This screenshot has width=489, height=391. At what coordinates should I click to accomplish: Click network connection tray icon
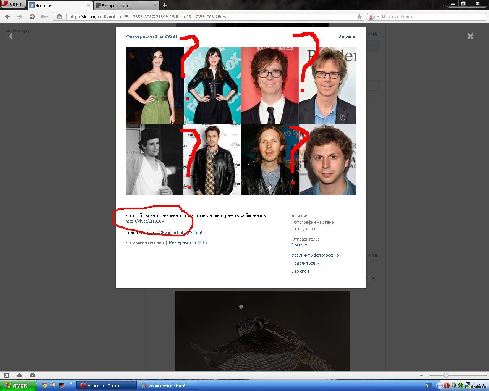pos(467,386)
